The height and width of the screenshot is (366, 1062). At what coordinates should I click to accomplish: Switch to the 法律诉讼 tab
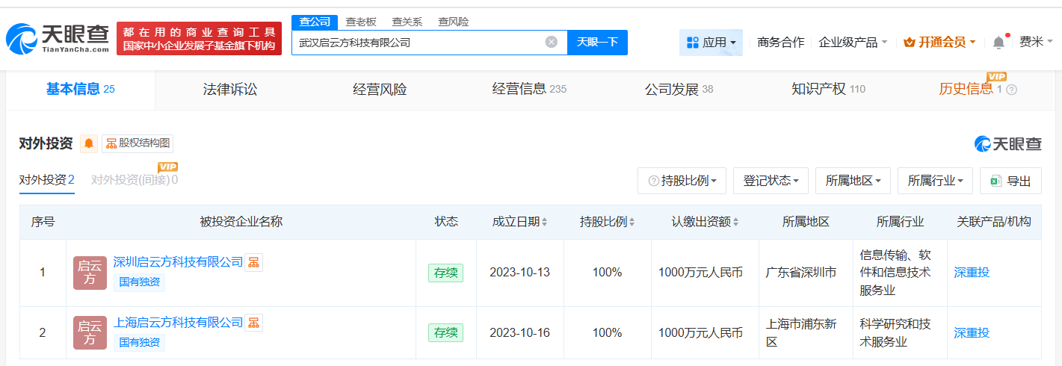[x=229, y=90]
